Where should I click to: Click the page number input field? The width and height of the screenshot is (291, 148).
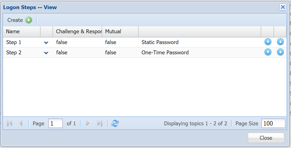[55, 123]
